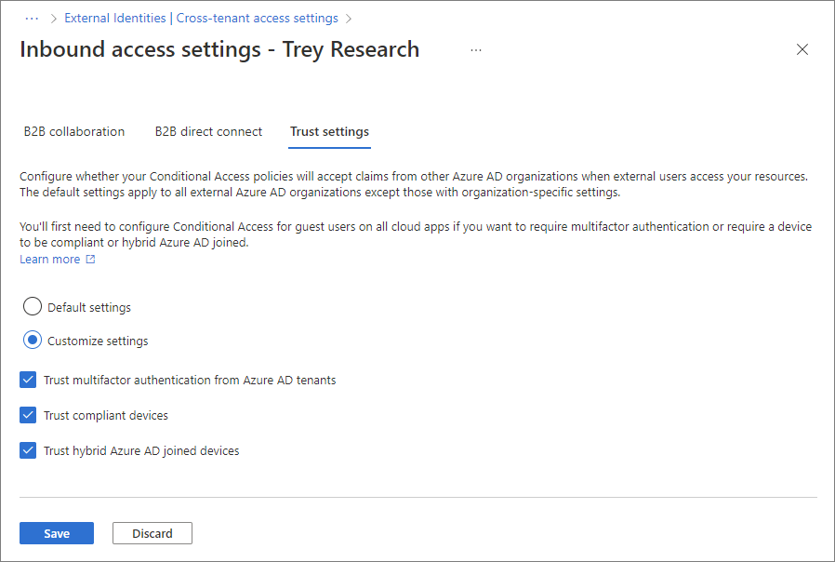Open more options ellipsis beside the page title

tap(476, 50)
